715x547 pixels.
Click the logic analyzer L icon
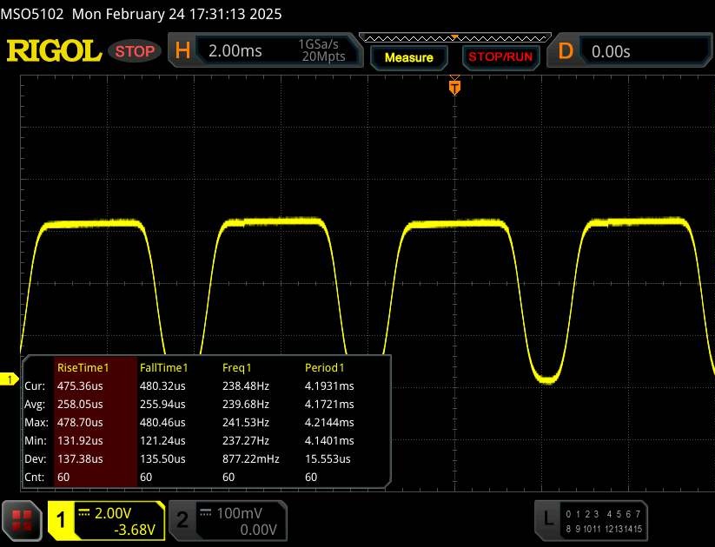tap(548, 518)
